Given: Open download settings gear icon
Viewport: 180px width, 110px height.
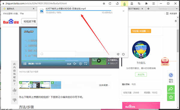Looking at the screenshot, I should pyautogui.click(x=123, y=54).
